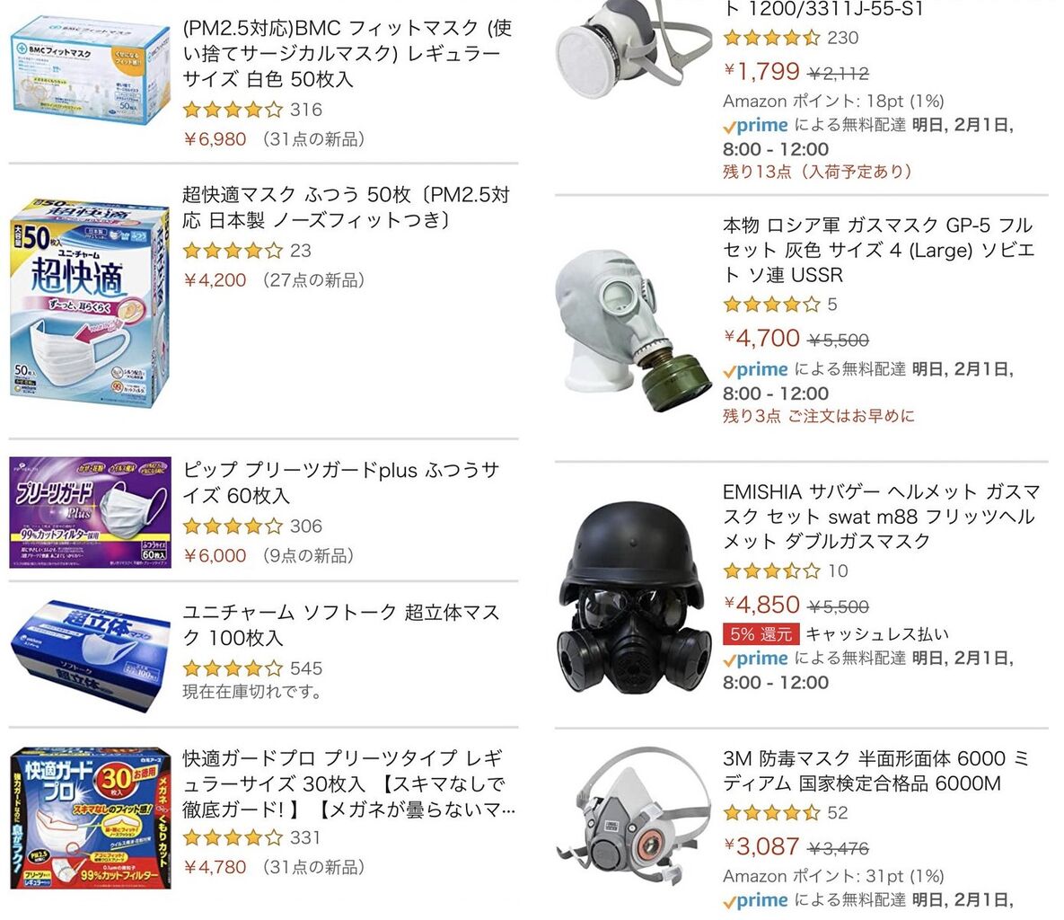The height and width of the screenshot is (920, 1064).
Task: Click 3M 防毒マスク 半面形面体 6000 title
Action: 875,771
